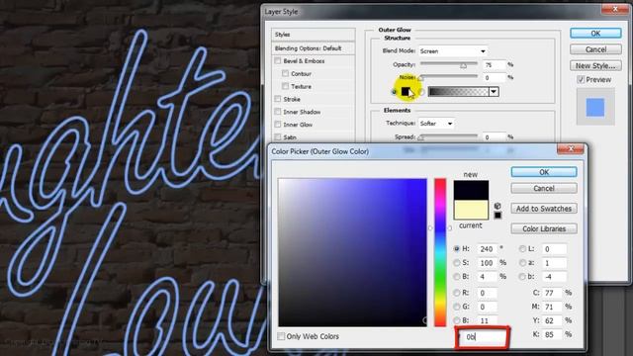Adjust the Noise slider handle
The width and height of the screenshot is (633, 356).
click(421, 78)
